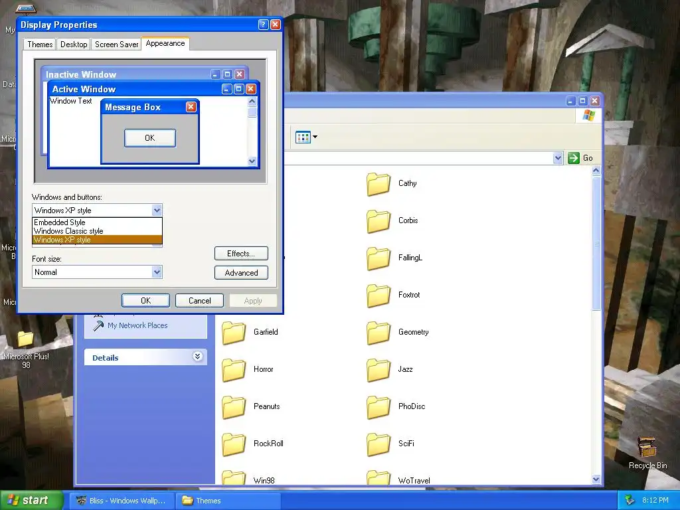Click the preview Inactive Window title bar
This screenshot has height=510, width=680.
coord(144,74)
